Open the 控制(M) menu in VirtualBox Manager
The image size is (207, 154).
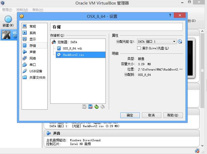[x=22, y=10]
